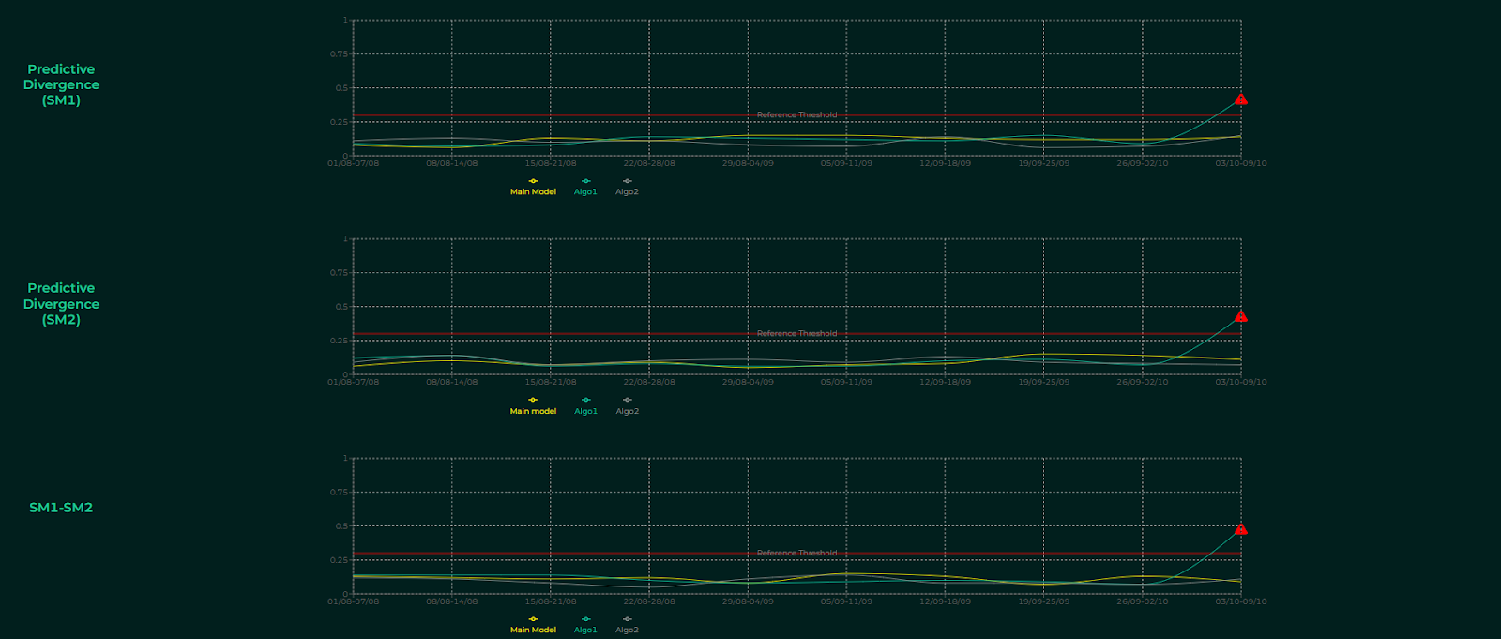Viewport: 1501px width, 639px height.
Task: Click 19/09-25/09 axis label on SM1 chart
Action: [x=1043, y=163]
